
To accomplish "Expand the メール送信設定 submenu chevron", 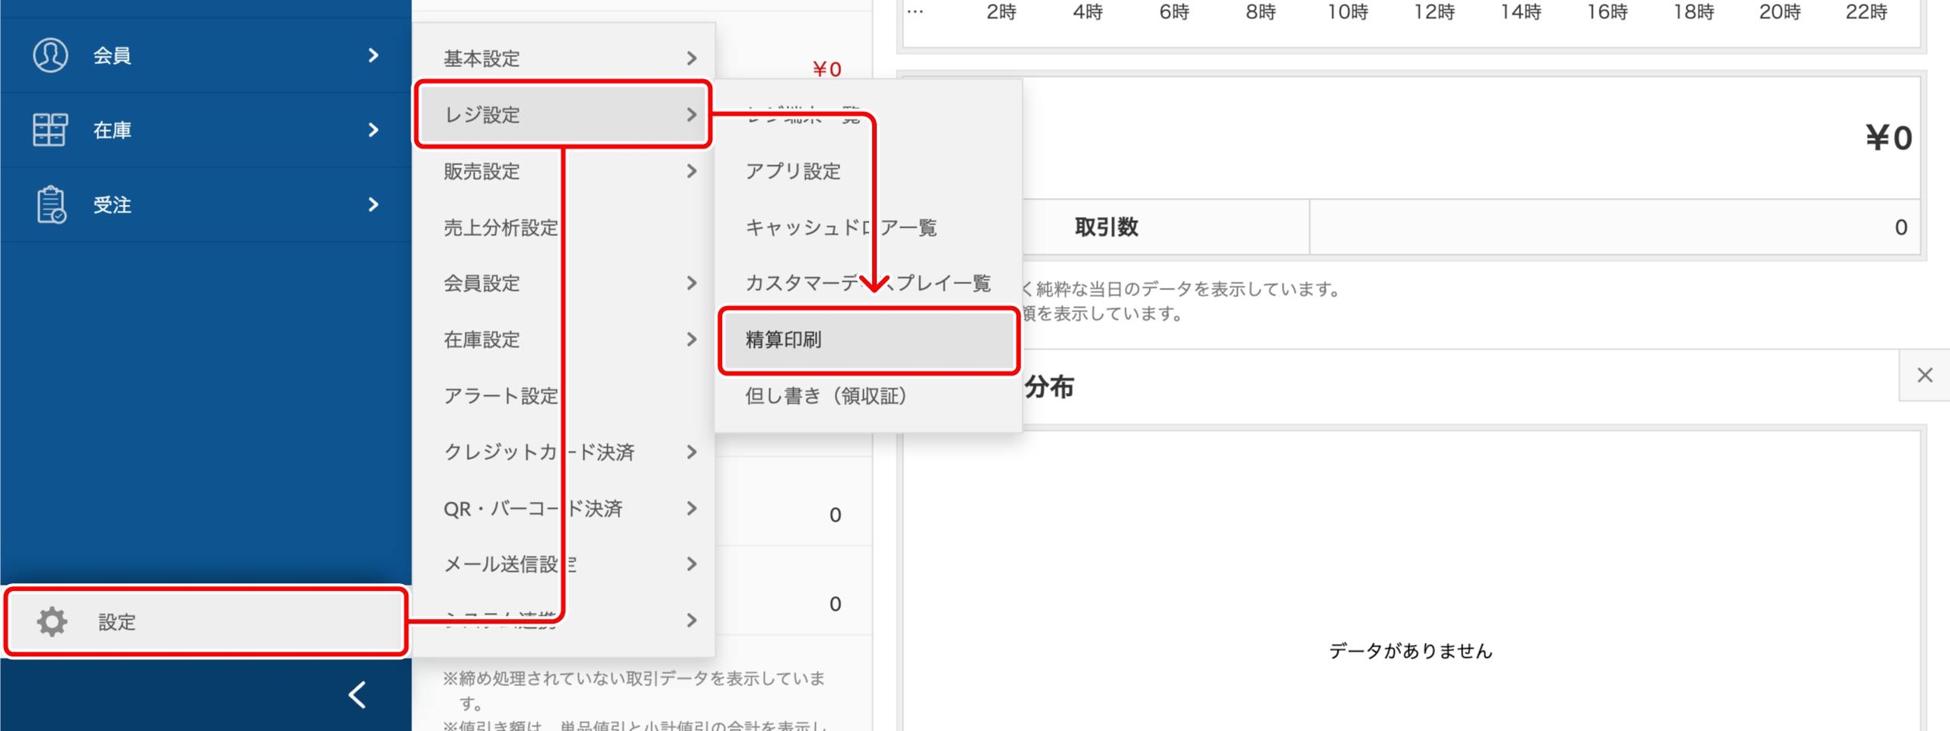I will (x=692, y=563).
